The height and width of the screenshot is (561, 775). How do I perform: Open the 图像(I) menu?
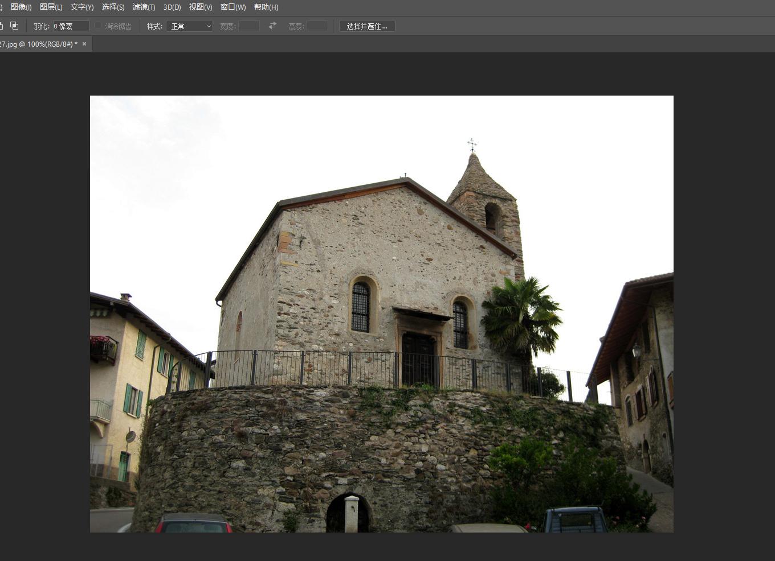pyautogui.click(x=21, y=7)
